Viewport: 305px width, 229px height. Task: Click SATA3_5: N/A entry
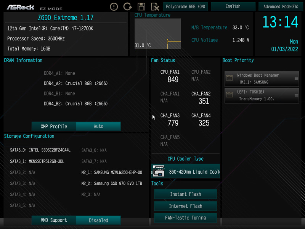click(22, 205)
